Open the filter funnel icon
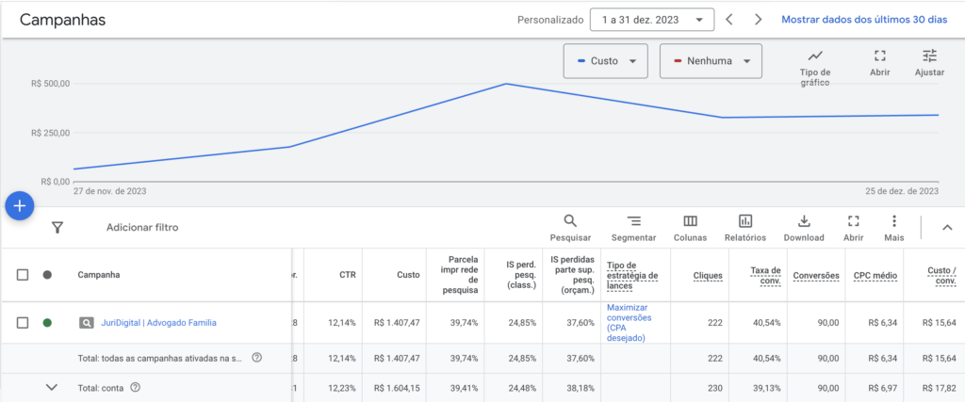Viewport: 965px width, 402px height. 57,227
